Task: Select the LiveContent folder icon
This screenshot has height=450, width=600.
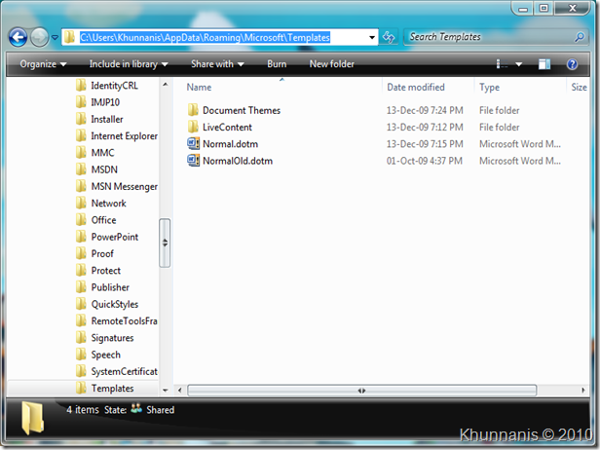Action: [193, 127]
